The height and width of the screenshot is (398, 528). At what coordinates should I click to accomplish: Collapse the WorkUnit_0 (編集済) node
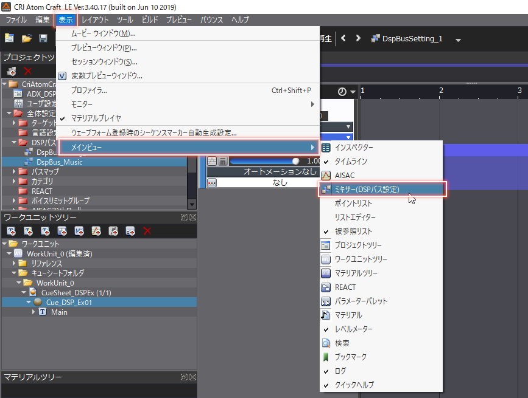[9, 253]
